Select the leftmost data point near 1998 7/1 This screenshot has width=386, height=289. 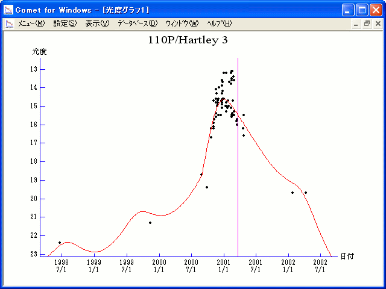coord(59,242)
